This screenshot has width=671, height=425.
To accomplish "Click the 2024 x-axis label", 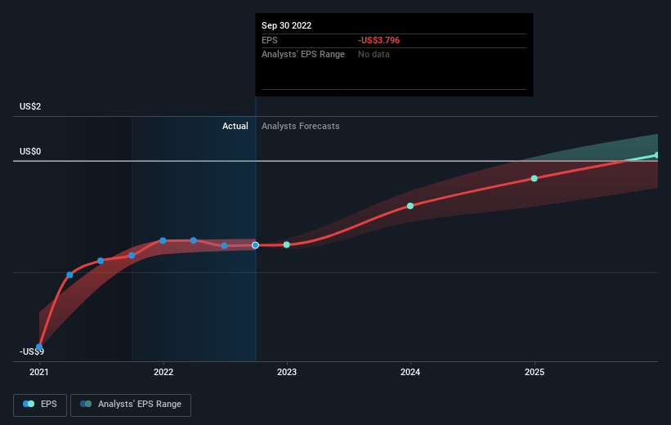I will 410,372.
